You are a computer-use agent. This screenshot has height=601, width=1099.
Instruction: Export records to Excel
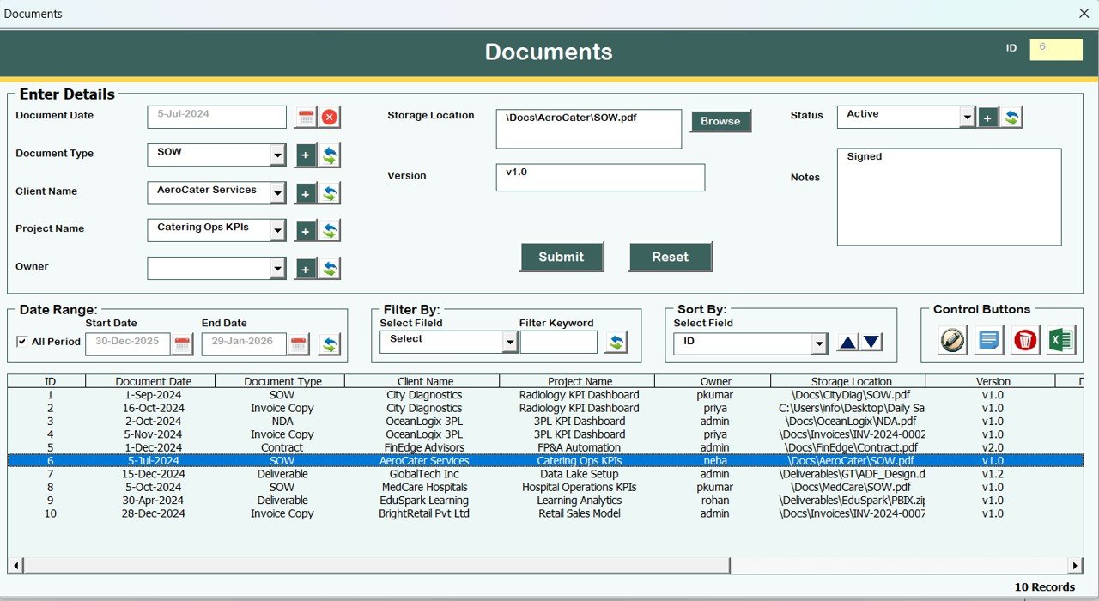click(x=1062, y=340)
